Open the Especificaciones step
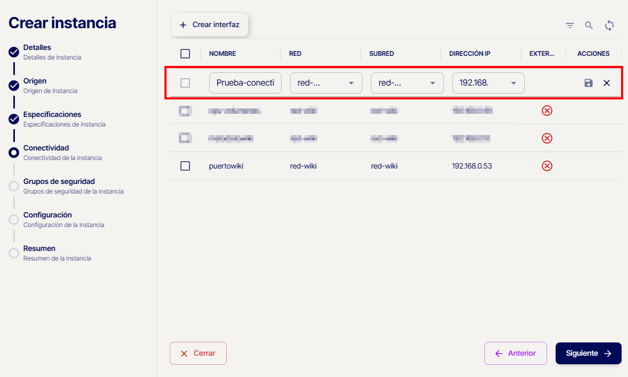Image resolution: width=628 pixels, height=377 pixels. click(x=52, y=114)
